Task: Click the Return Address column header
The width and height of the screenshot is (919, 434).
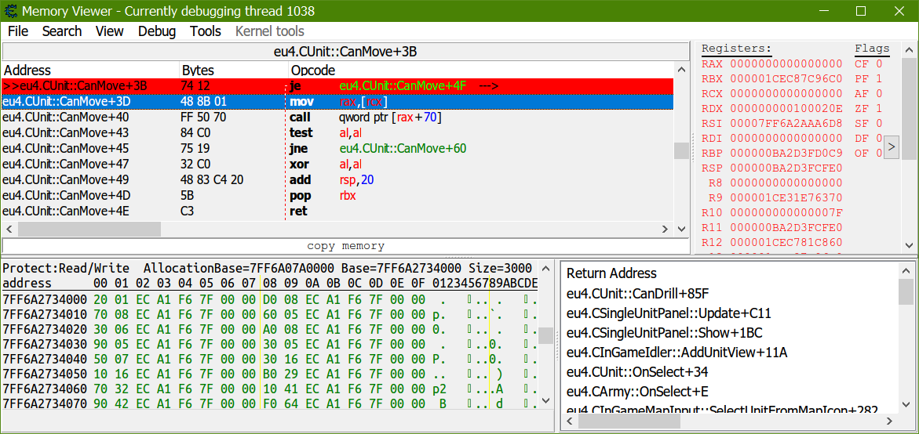Action: pyautogui.click(x=612, y=273)
